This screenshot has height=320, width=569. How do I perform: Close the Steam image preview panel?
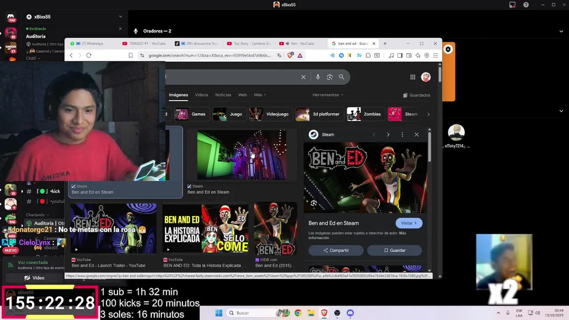point(417,135)
